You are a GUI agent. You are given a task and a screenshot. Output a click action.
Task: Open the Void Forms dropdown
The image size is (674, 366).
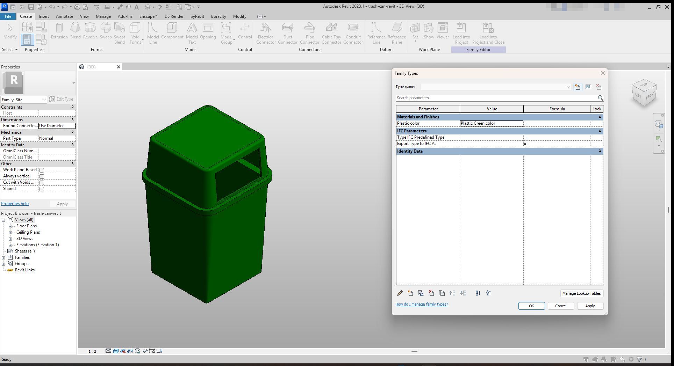tap(135, 33)
